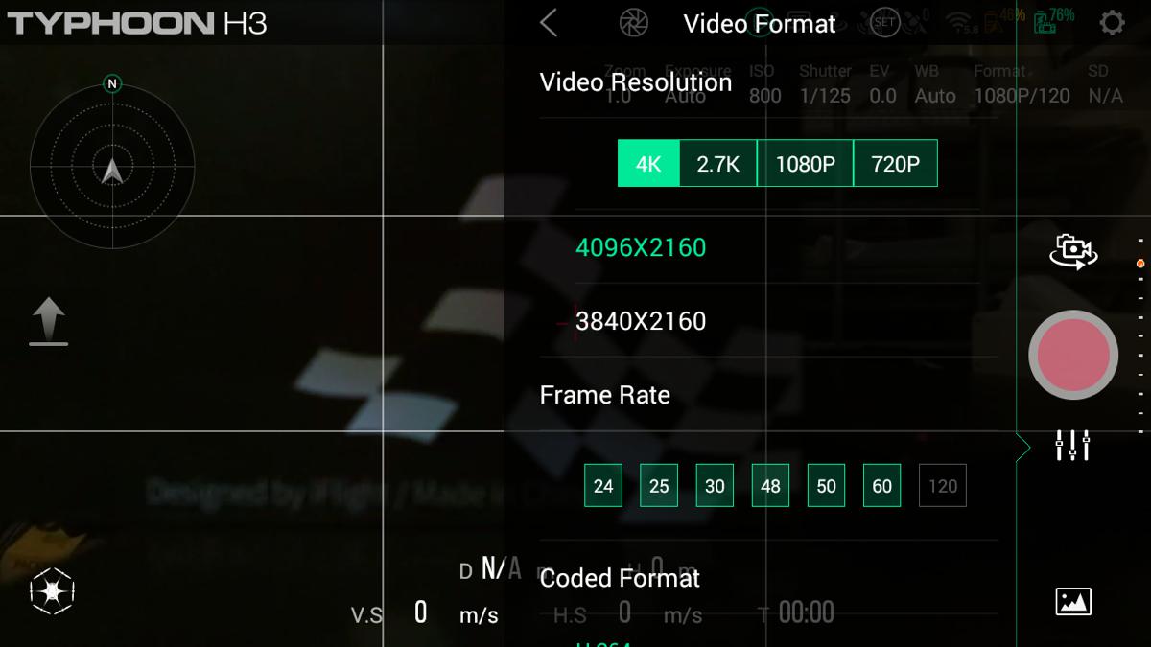Select 720P video resolution

pos(895,164)
